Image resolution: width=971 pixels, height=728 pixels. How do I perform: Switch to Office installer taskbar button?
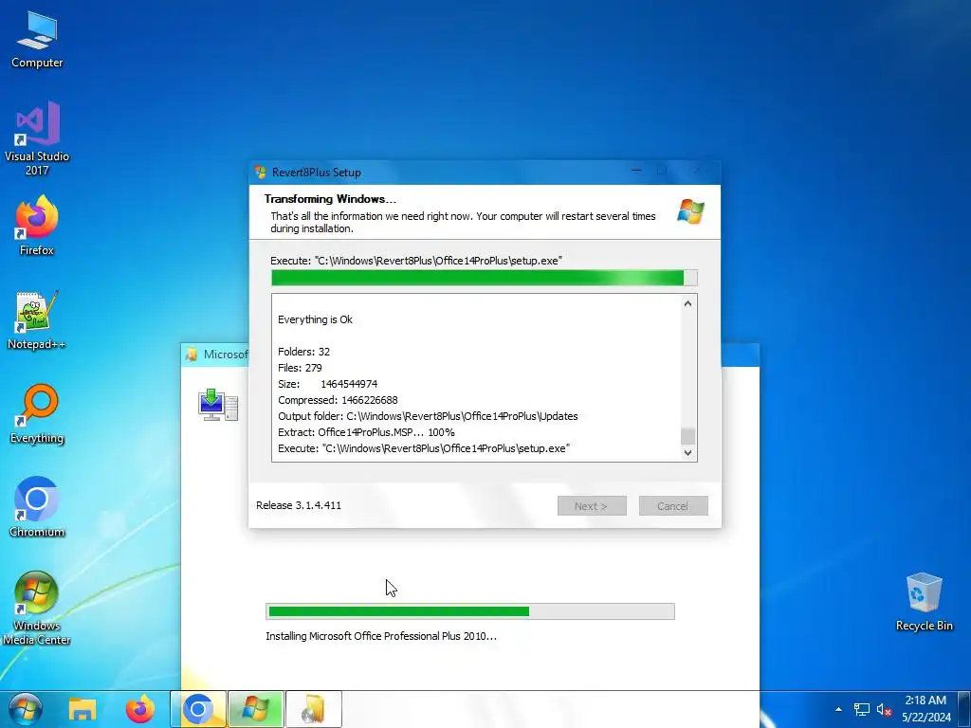[x=313, y=709]
